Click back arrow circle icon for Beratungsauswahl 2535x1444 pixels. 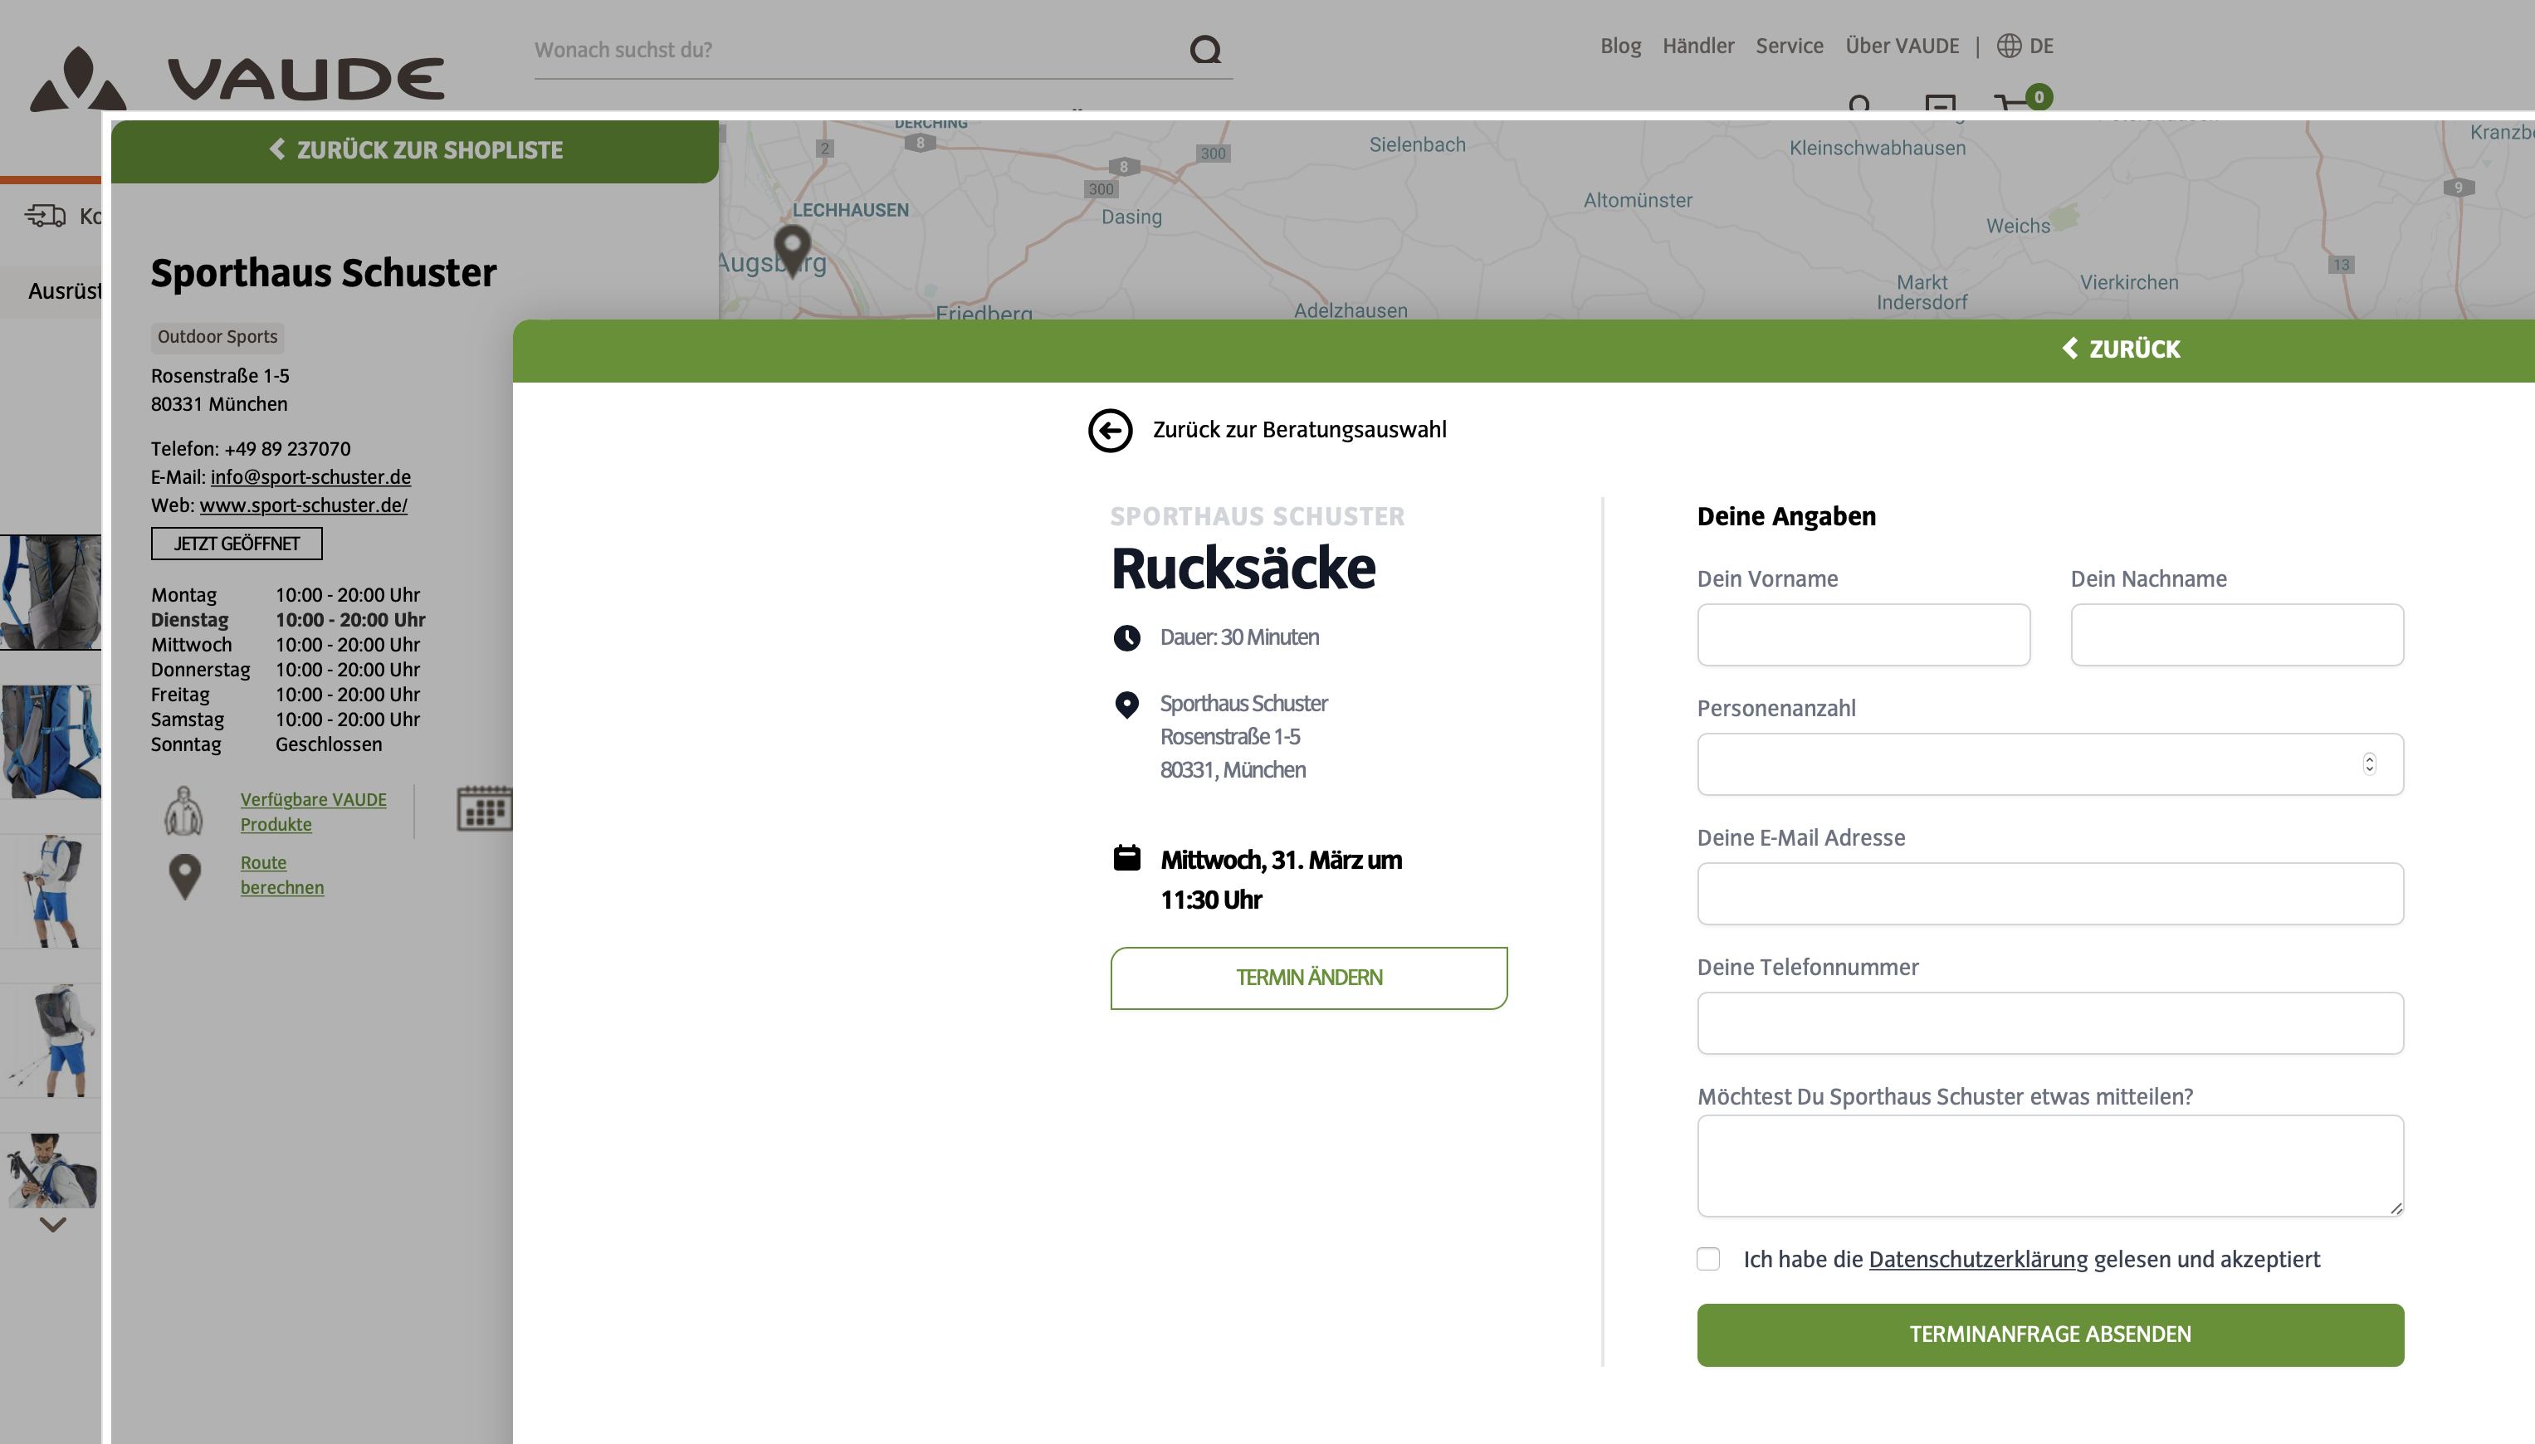click(1110, 431)
